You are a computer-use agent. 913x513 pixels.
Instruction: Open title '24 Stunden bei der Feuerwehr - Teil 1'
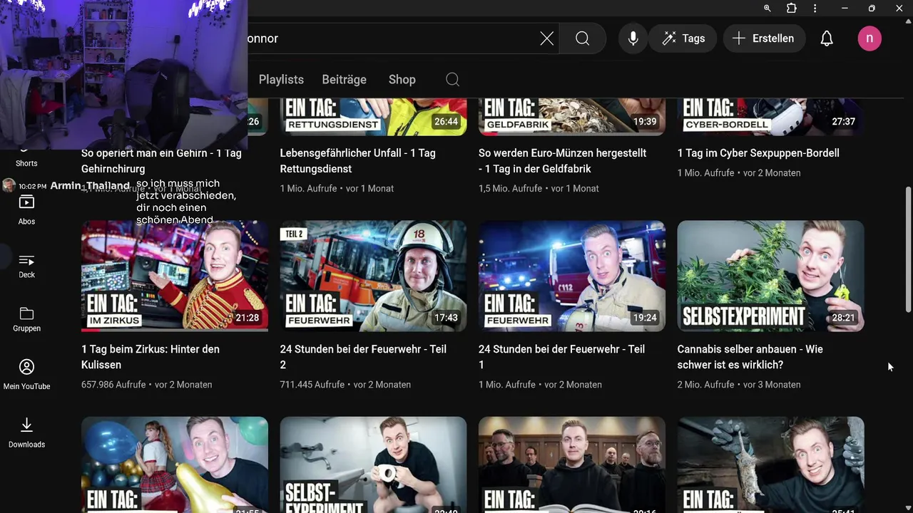click(561, 357)
